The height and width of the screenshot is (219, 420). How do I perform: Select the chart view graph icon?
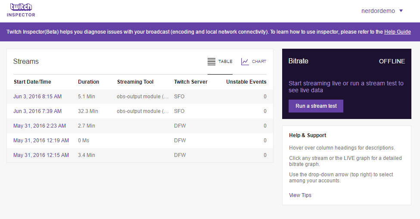click(x=245, y=62)
